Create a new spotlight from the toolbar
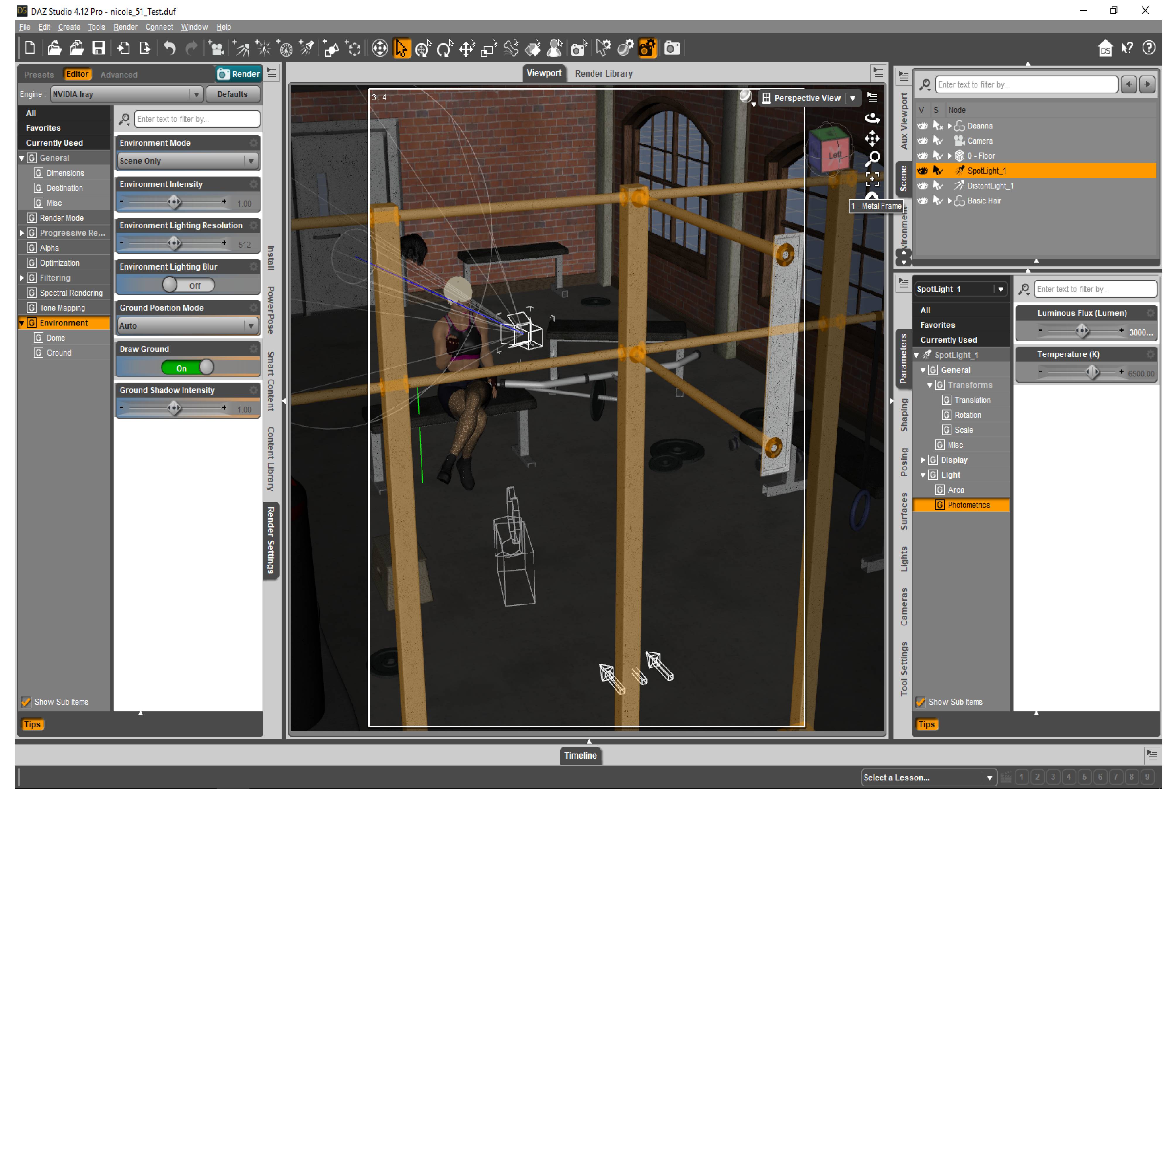The height and width of the screenshot is (1171, 1171). click(307, 49)
